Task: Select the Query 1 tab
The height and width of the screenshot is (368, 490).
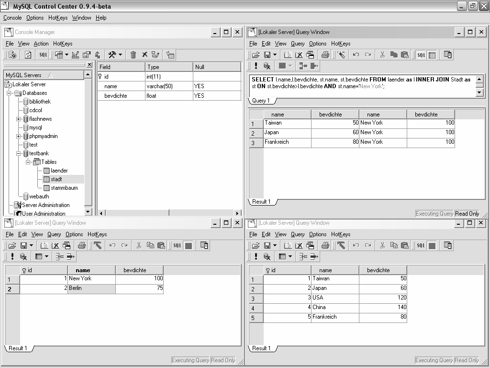Action: (261, 101)
